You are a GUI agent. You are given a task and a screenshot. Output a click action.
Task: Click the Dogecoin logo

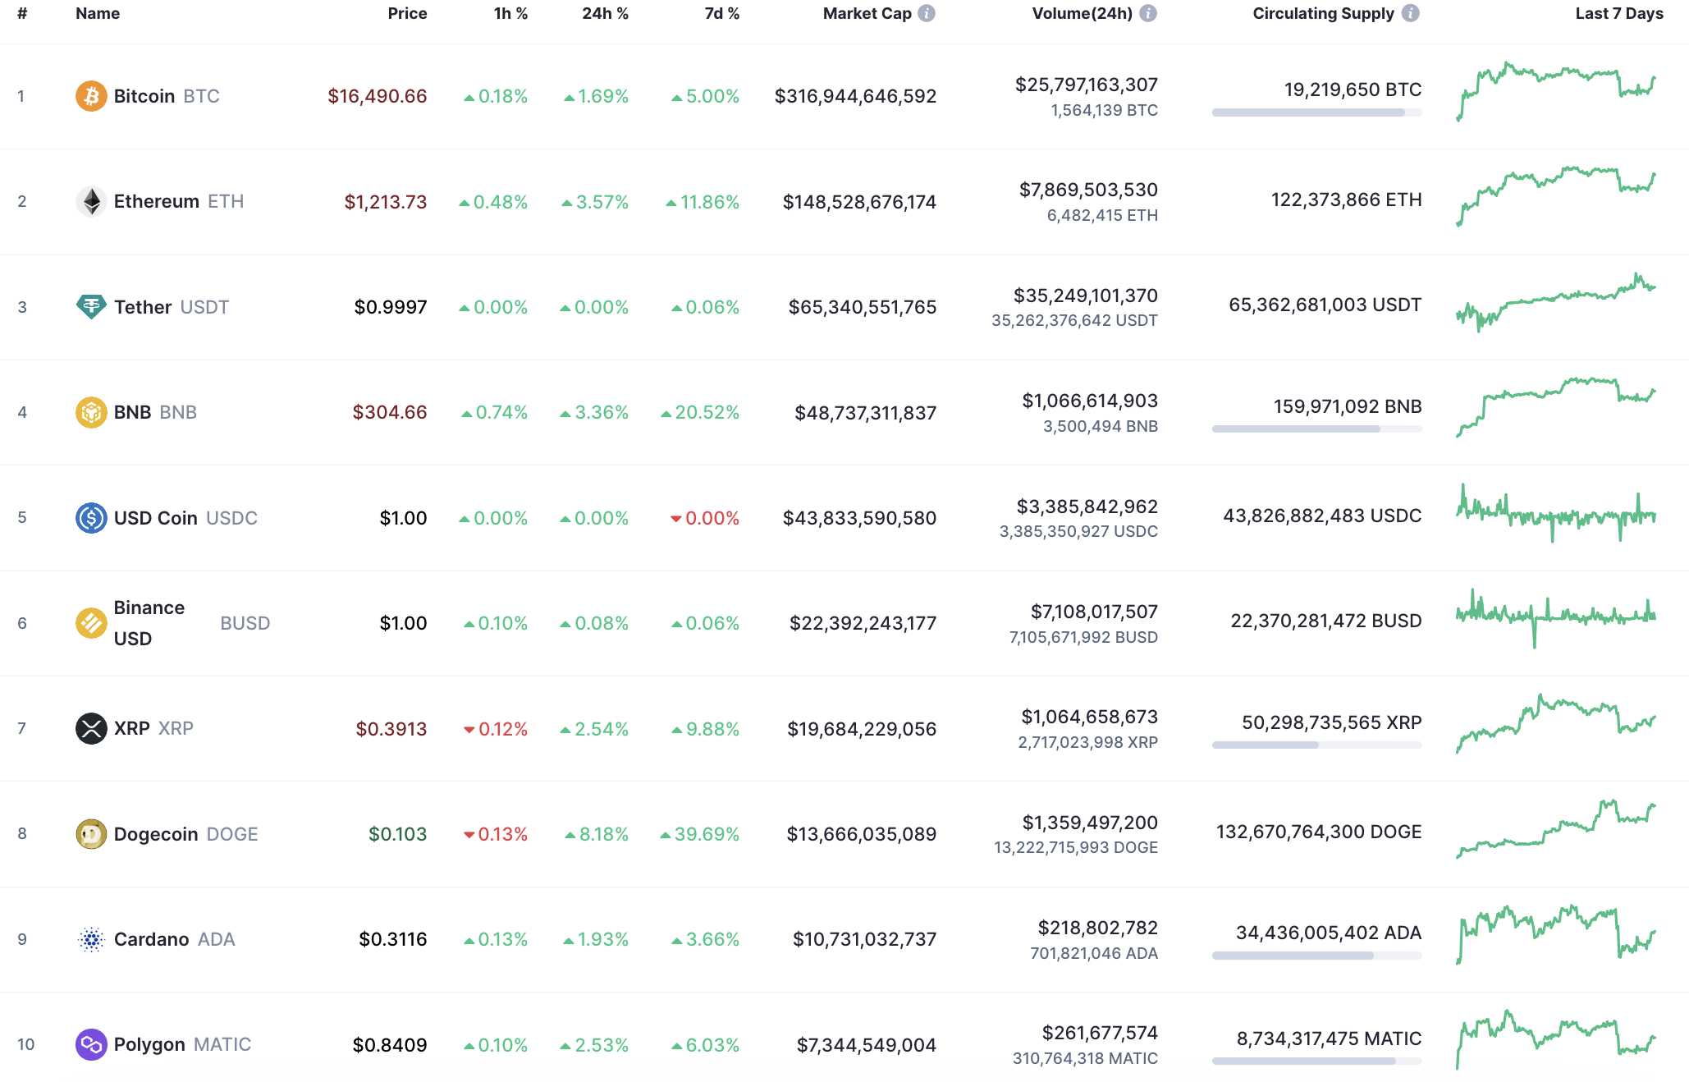pos(91,833)
